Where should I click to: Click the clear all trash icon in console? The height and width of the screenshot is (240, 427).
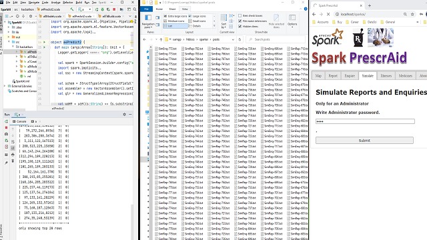pyautogui.click(x=13, y=161)
